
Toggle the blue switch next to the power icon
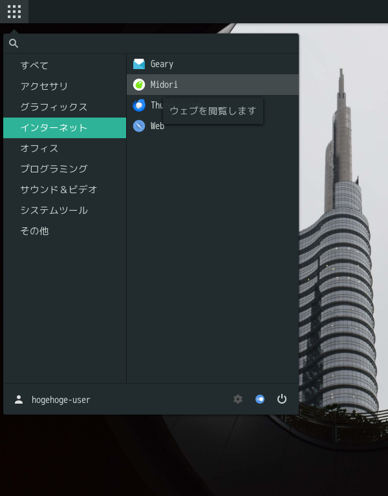pyautogui.click(x=260, y=399)
